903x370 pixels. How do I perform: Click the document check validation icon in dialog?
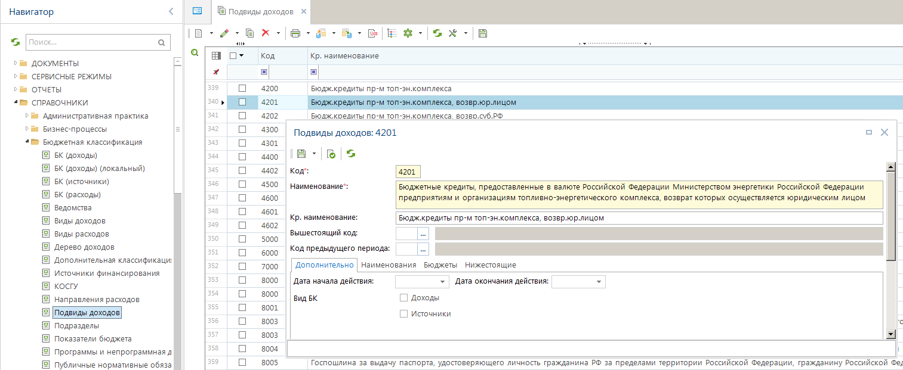point(331,154)
